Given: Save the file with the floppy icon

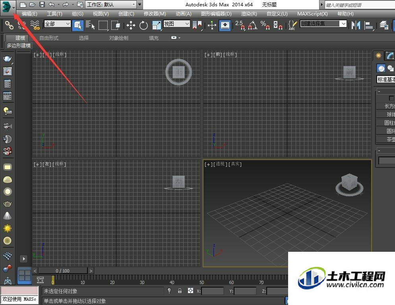Looking at the screenshot, I should [42, 4].
